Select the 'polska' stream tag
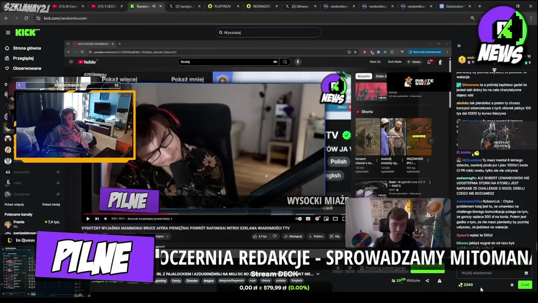Viewport: 538px width, 303px height. (x=281, y=281)
